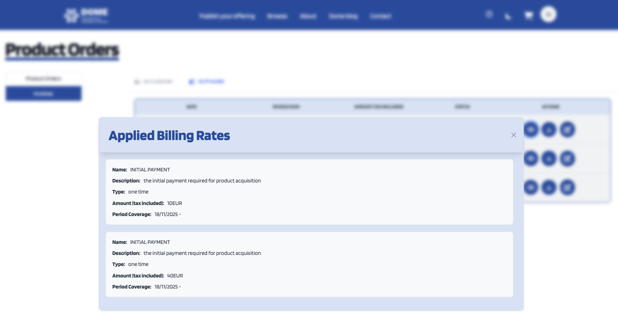Close the Applied Billing Rates dialog
Viewport: 618px width, 319px height.
[514, 135]
